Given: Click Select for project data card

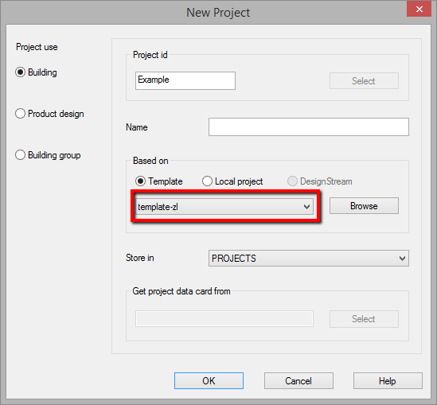Looking at the screenshot, I should coord(364,319).
